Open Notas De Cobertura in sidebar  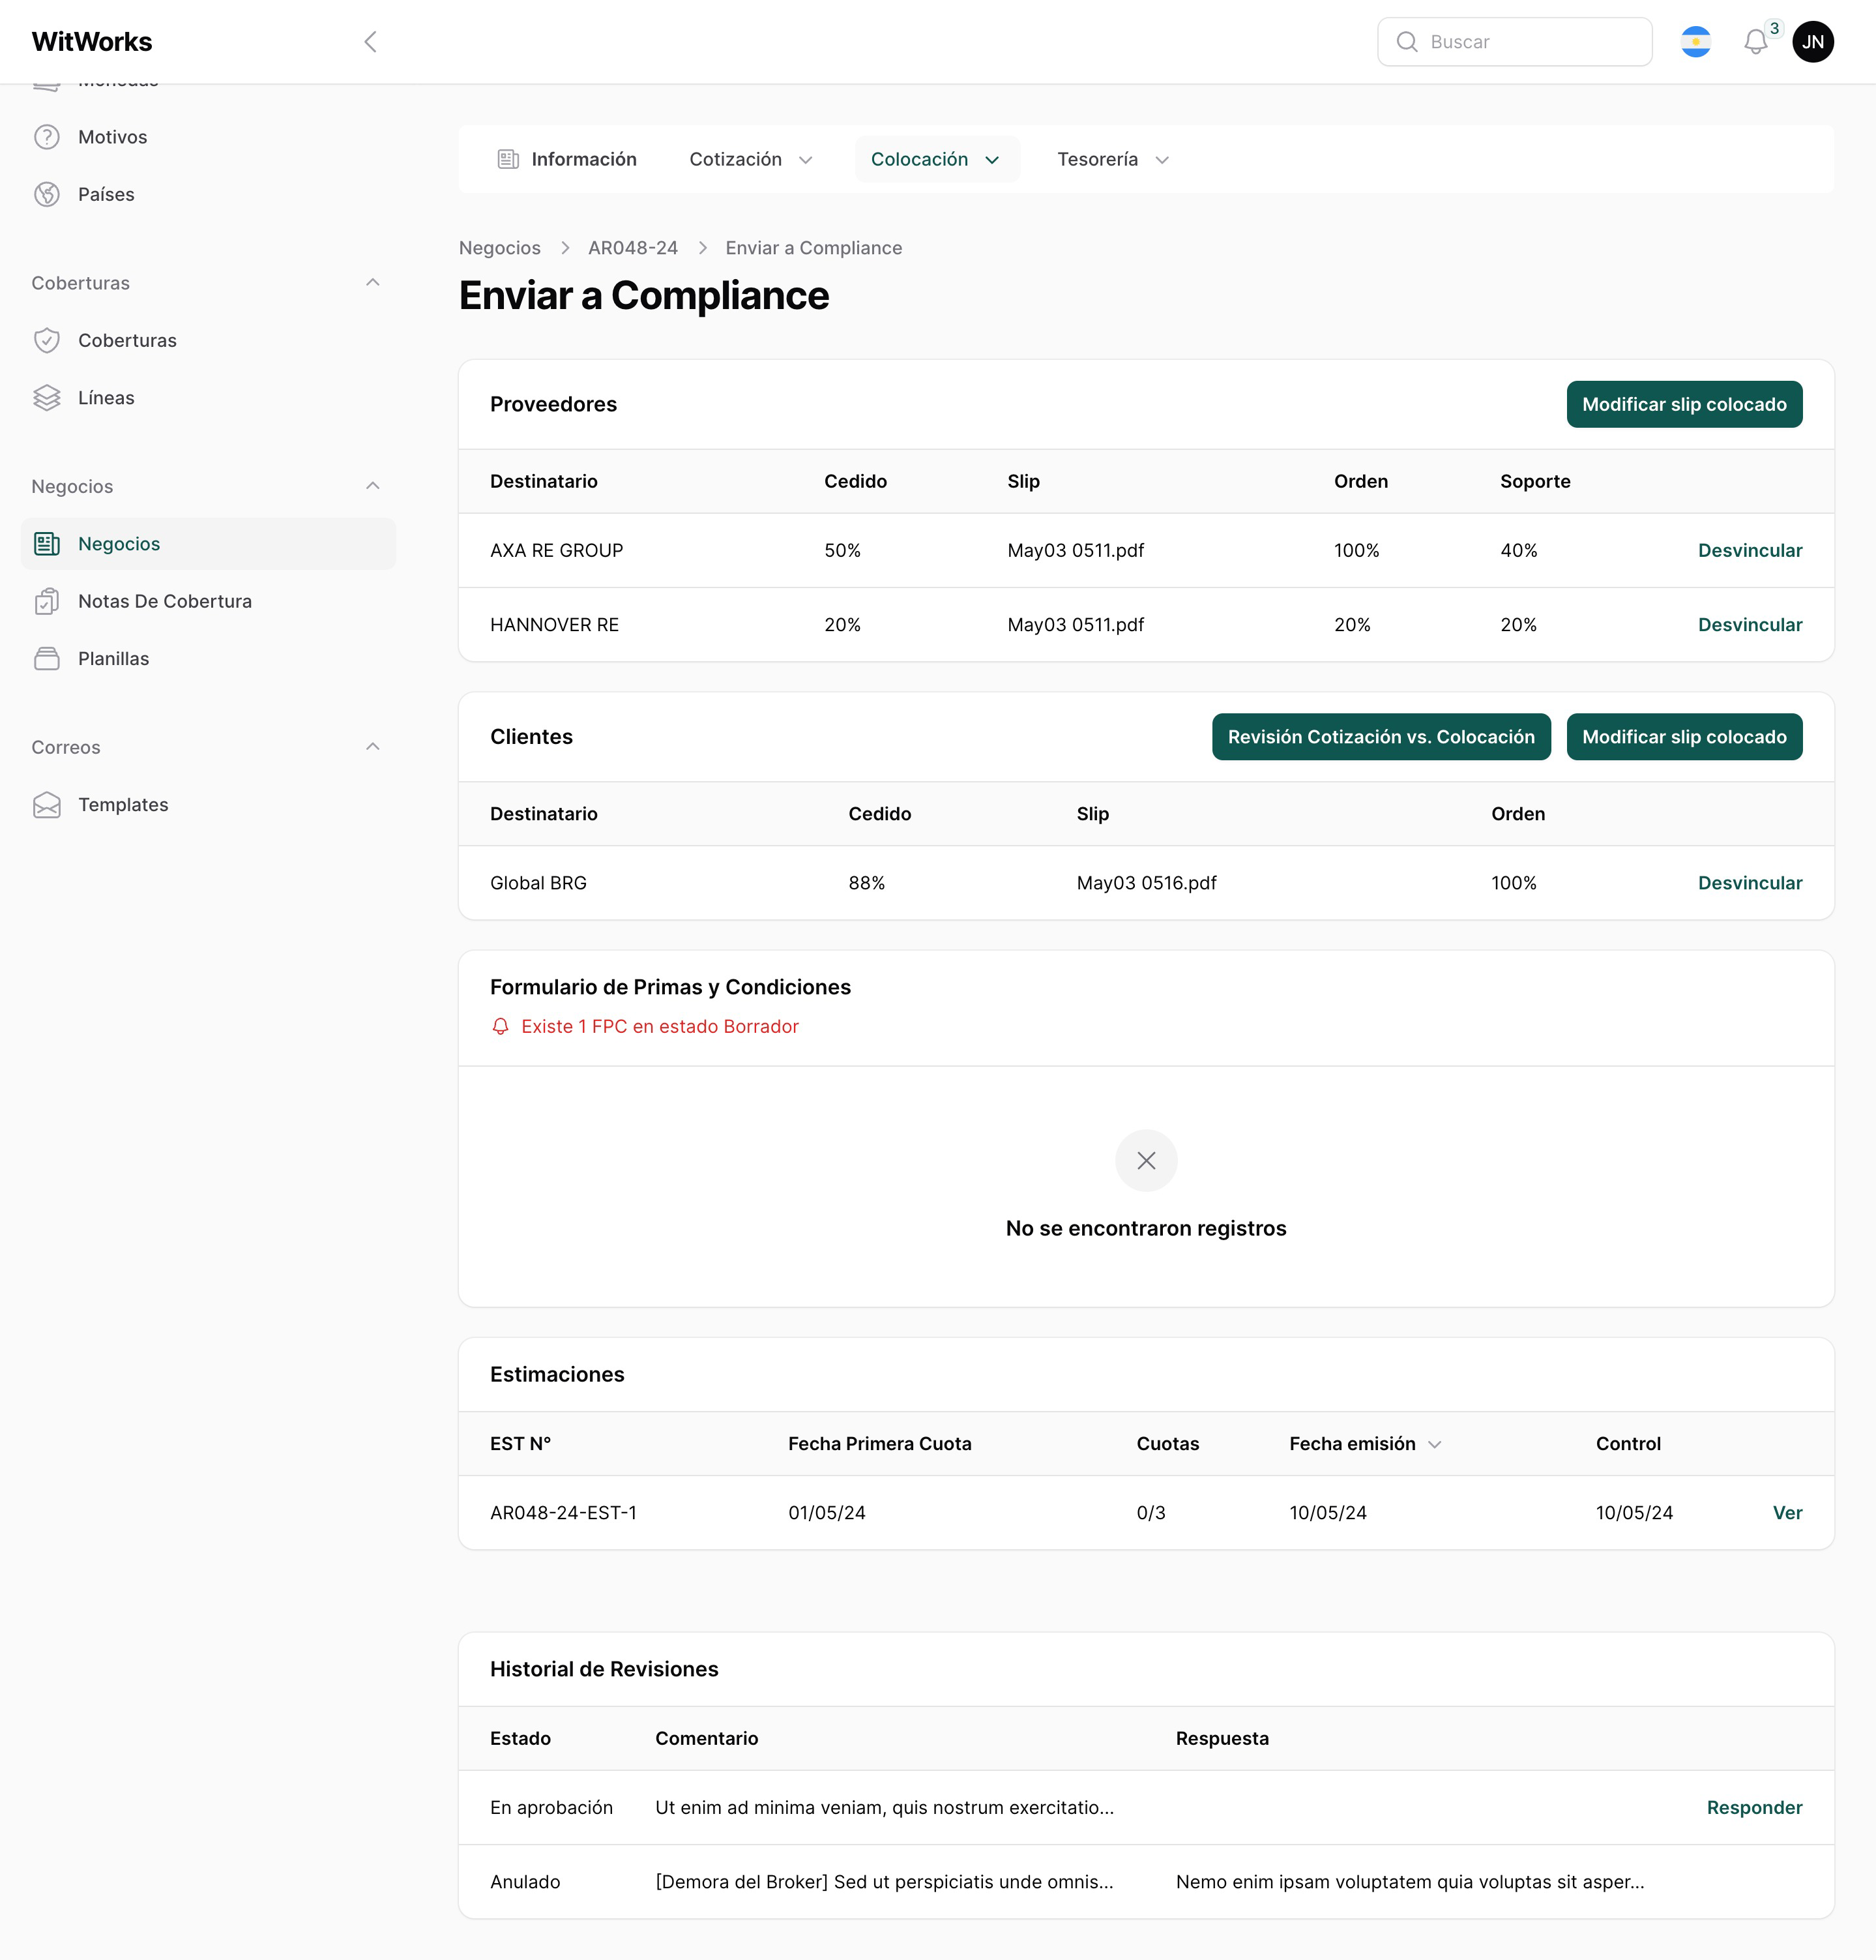(209, 601)
